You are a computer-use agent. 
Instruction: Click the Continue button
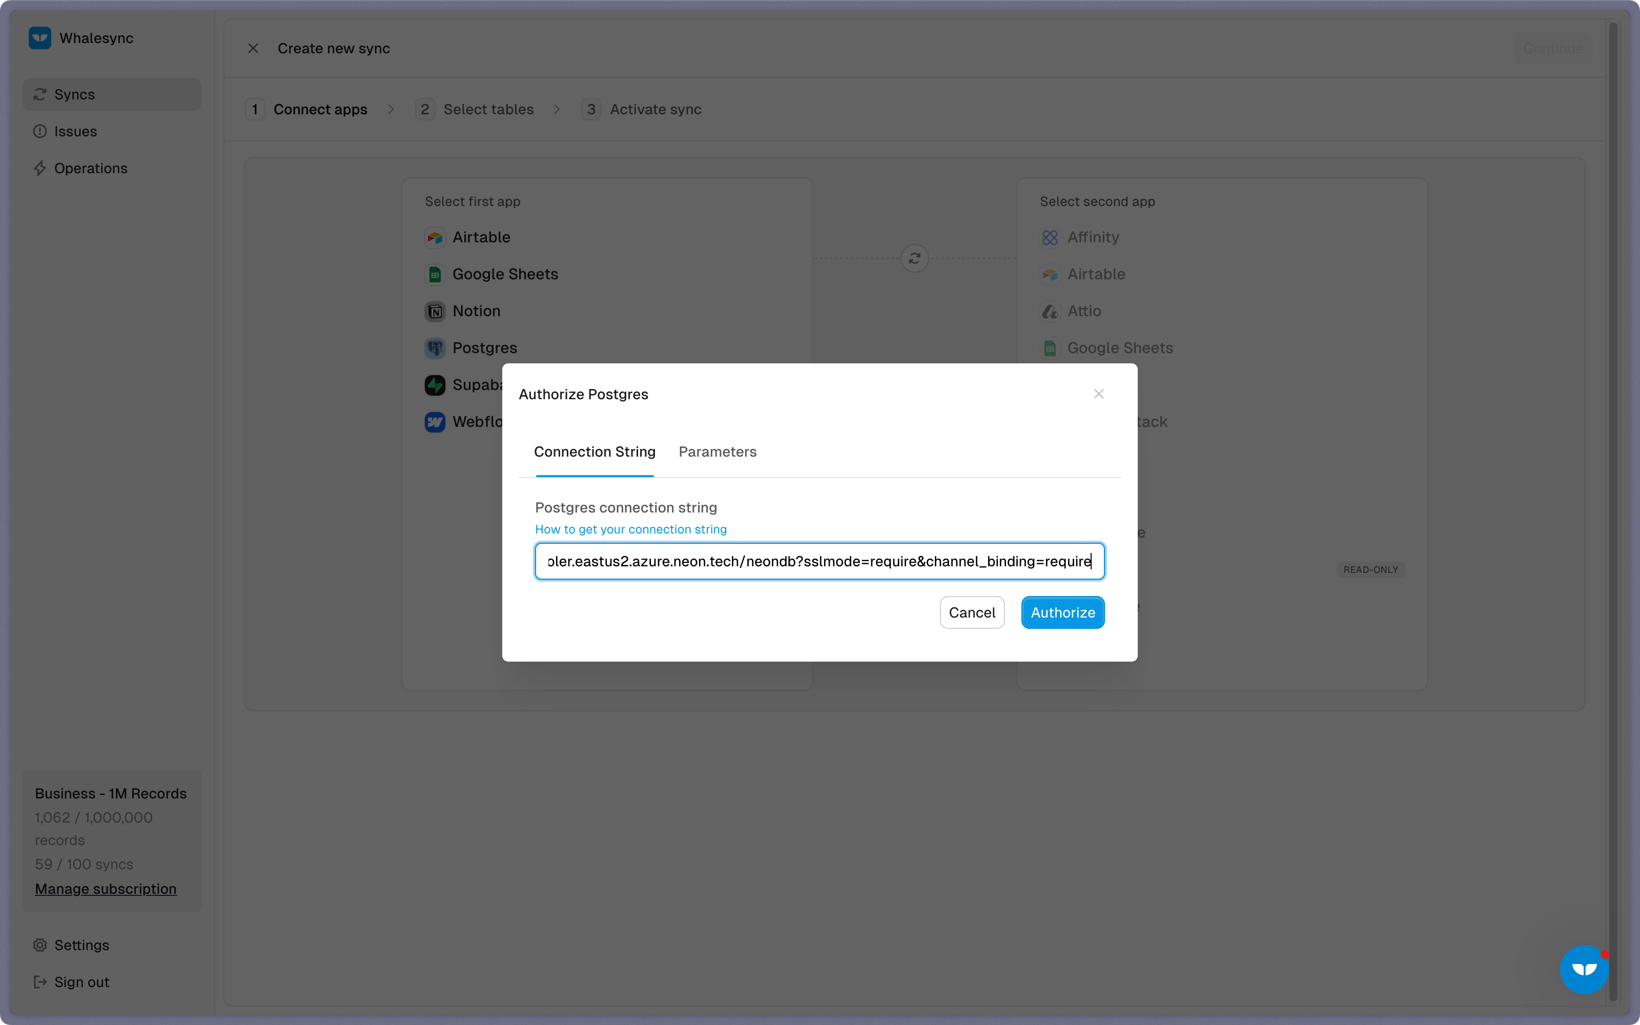[x=1552, y=48]
